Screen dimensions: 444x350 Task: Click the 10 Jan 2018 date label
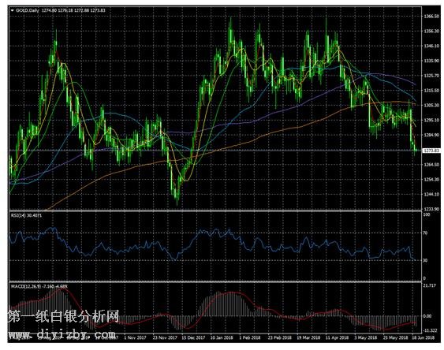point(222,337)
